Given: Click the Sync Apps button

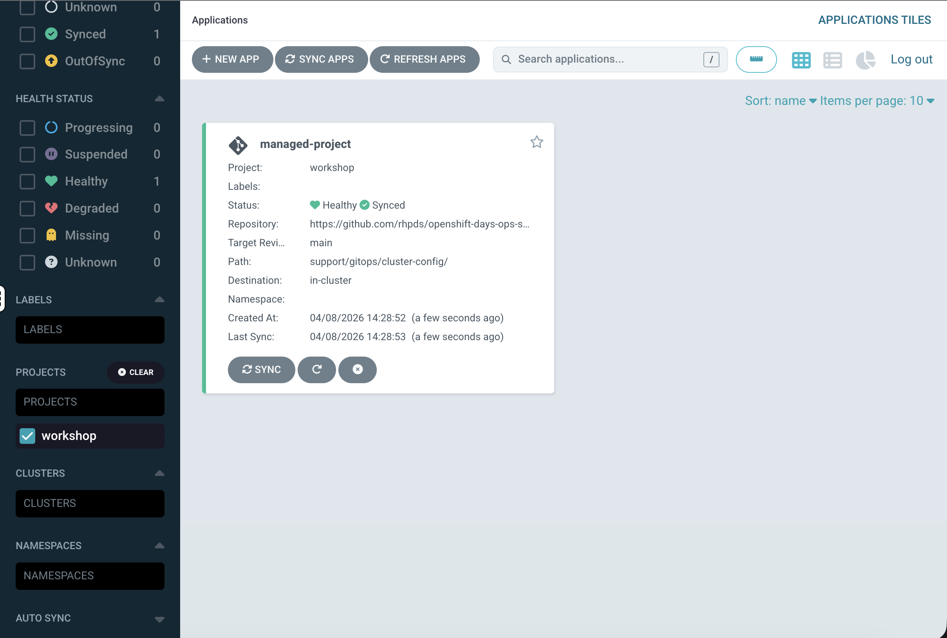Looking at the screenshot, I should (321, 59).
